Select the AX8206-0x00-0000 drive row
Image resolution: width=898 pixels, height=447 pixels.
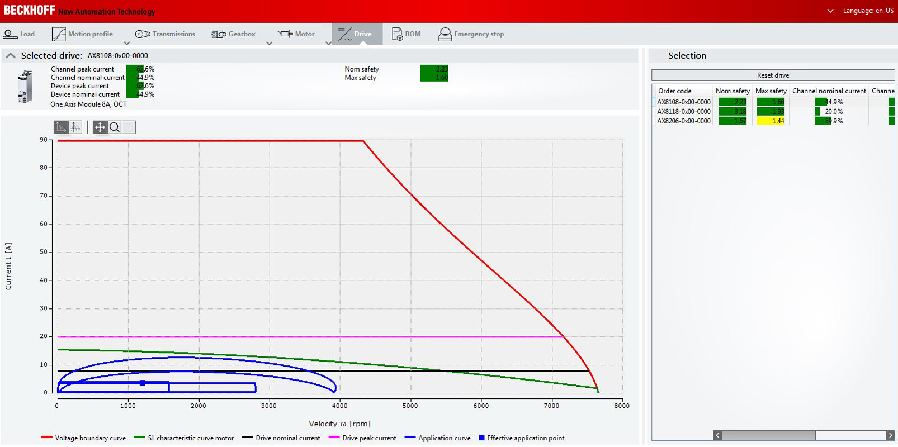click(x=774, y=121)
